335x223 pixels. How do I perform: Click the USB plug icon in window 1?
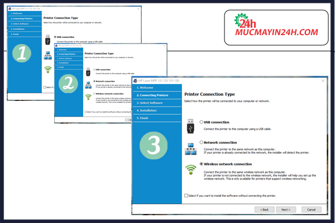[x=47, y=40]
